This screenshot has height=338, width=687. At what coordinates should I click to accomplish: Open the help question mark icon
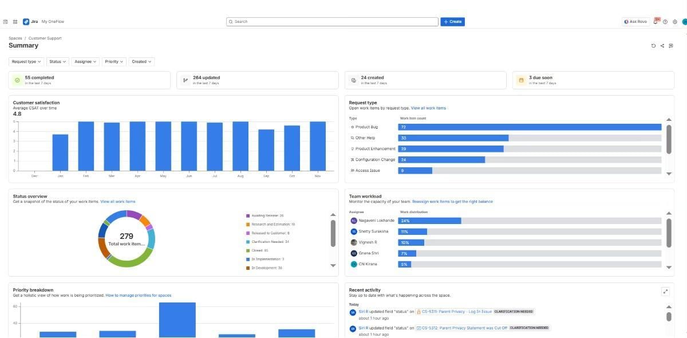(665, 22)
